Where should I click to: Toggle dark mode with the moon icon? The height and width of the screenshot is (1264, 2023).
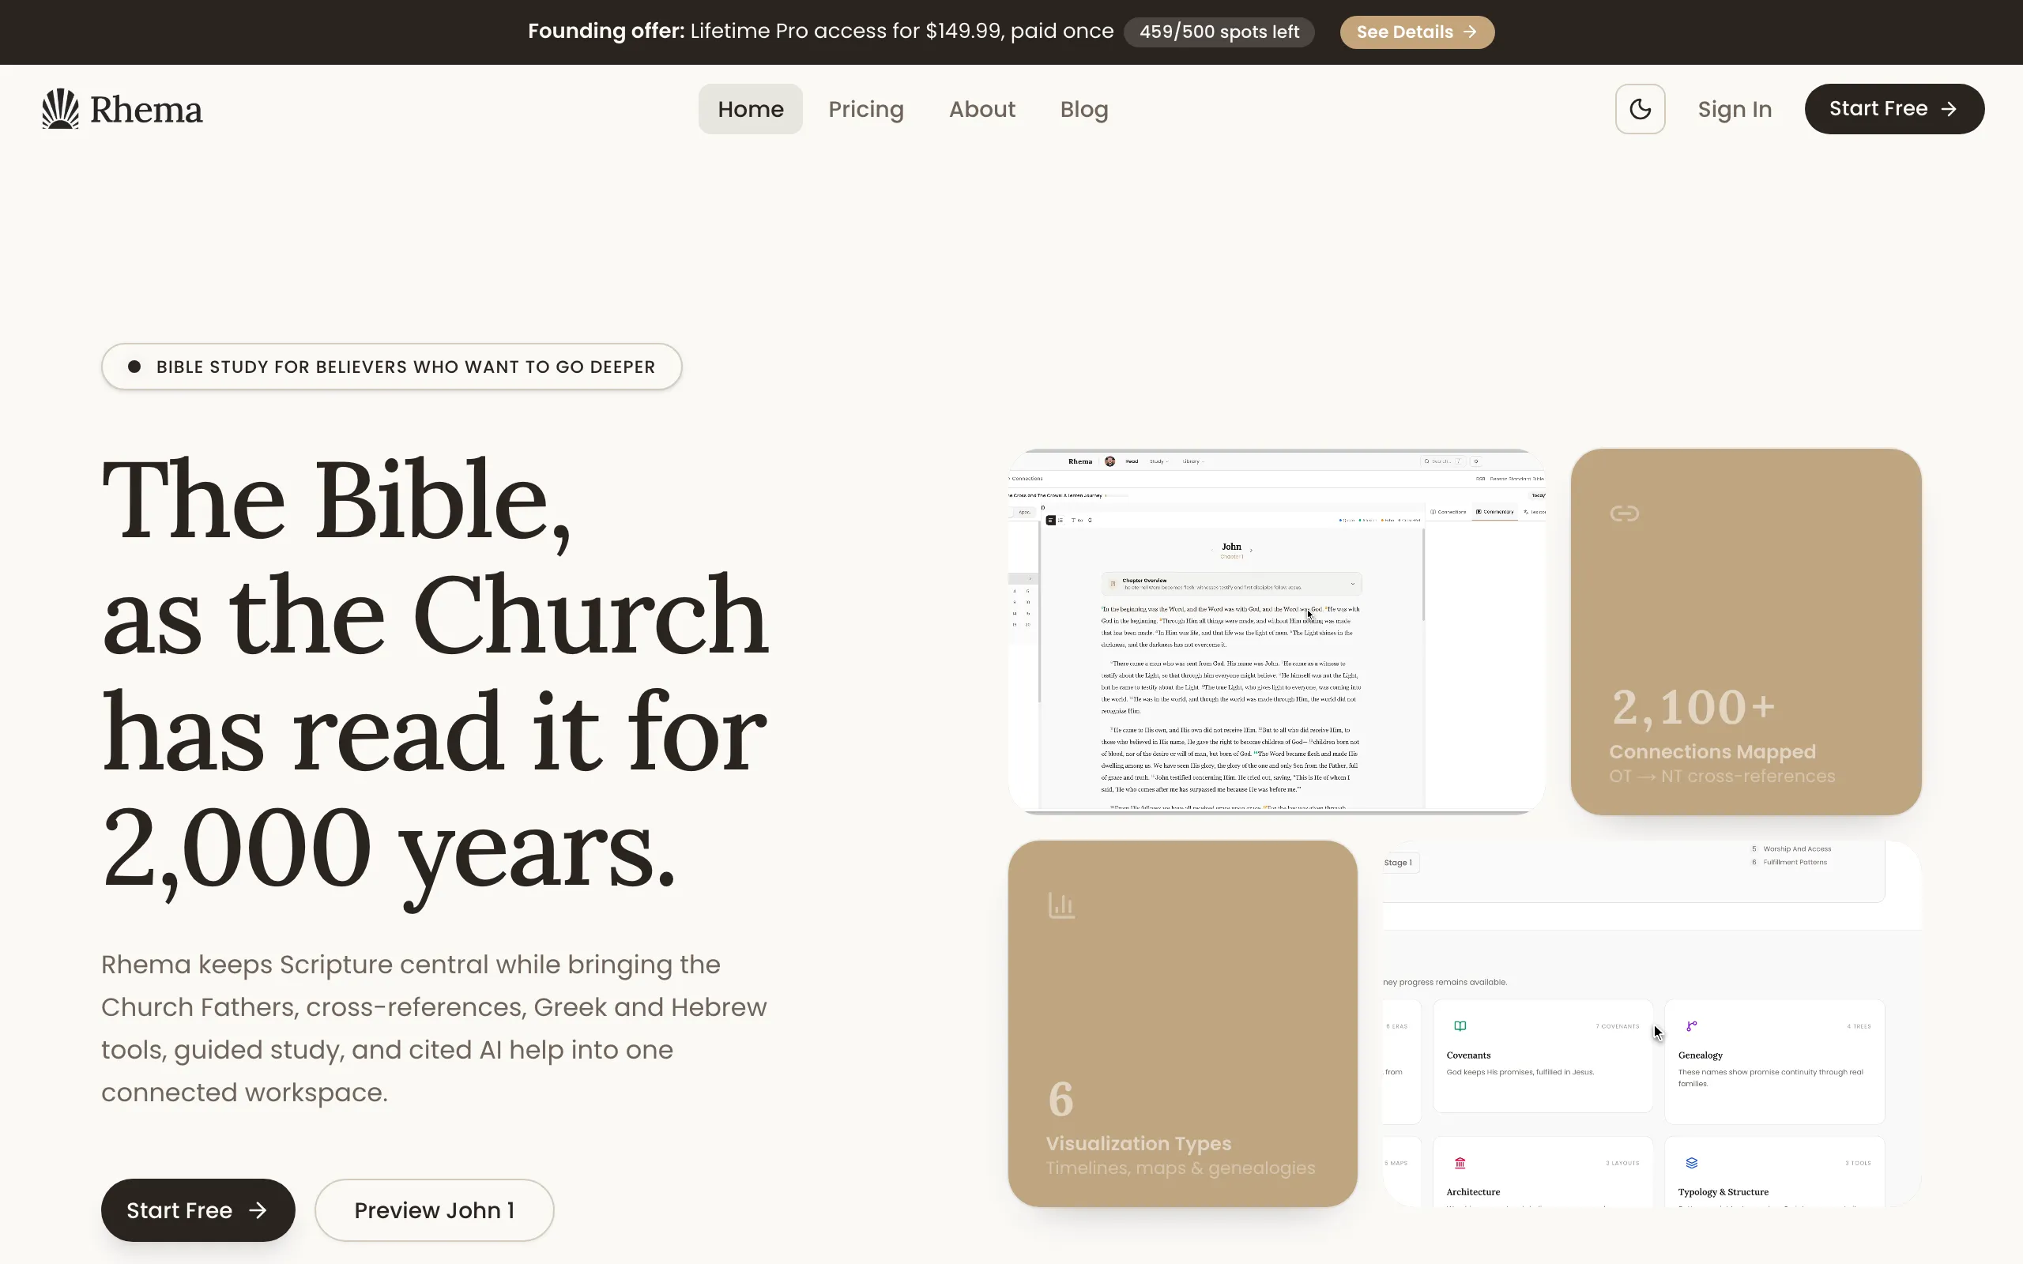point(1641,109)
